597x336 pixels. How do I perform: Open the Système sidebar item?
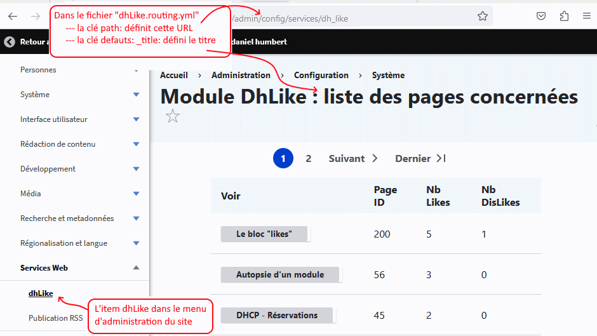tap(35, 95)
